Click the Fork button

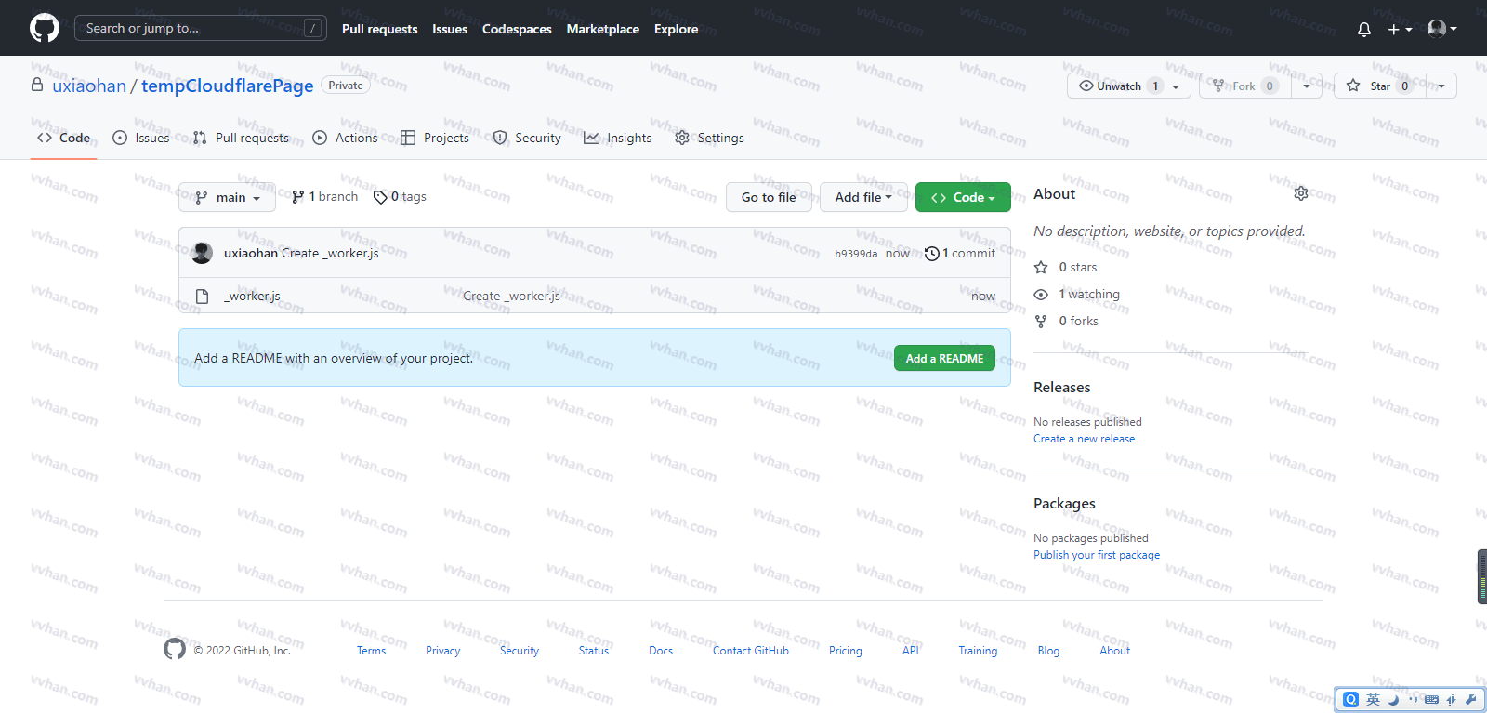coord(1244,86)
